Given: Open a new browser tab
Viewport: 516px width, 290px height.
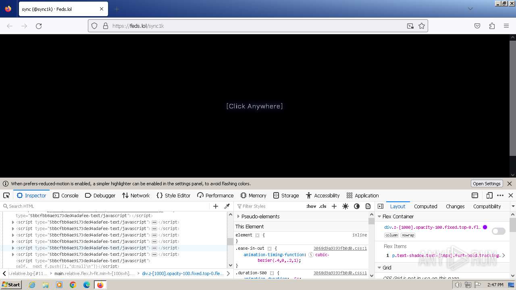Looking at the screenshot, I should [117, 9].
